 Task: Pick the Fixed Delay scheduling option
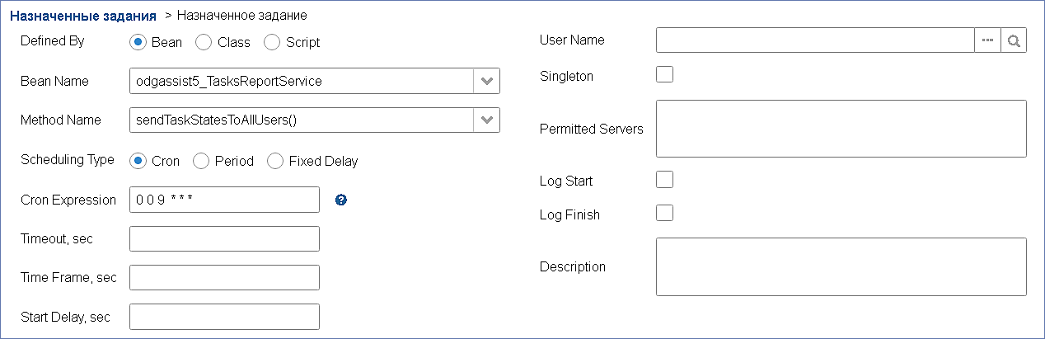coord(275,161)
